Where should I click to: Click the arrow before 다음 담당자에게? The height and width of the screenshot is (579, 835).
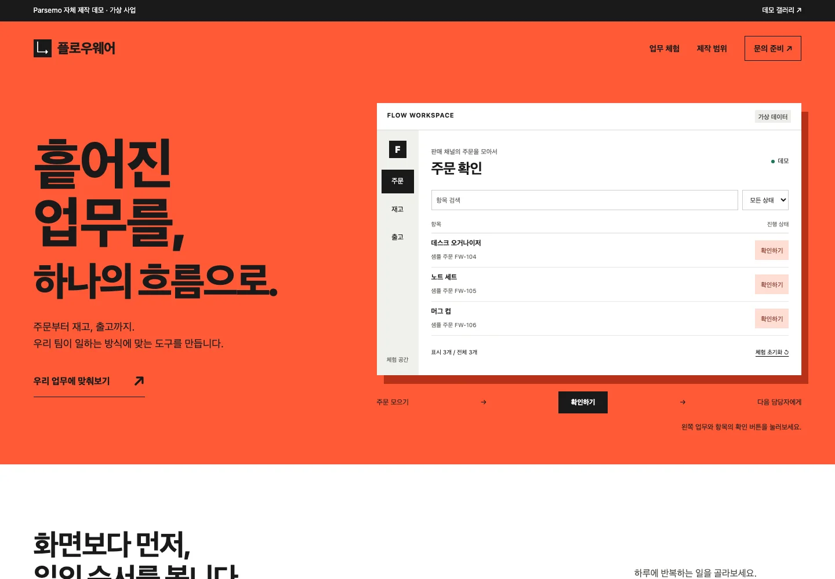point(682,402)
